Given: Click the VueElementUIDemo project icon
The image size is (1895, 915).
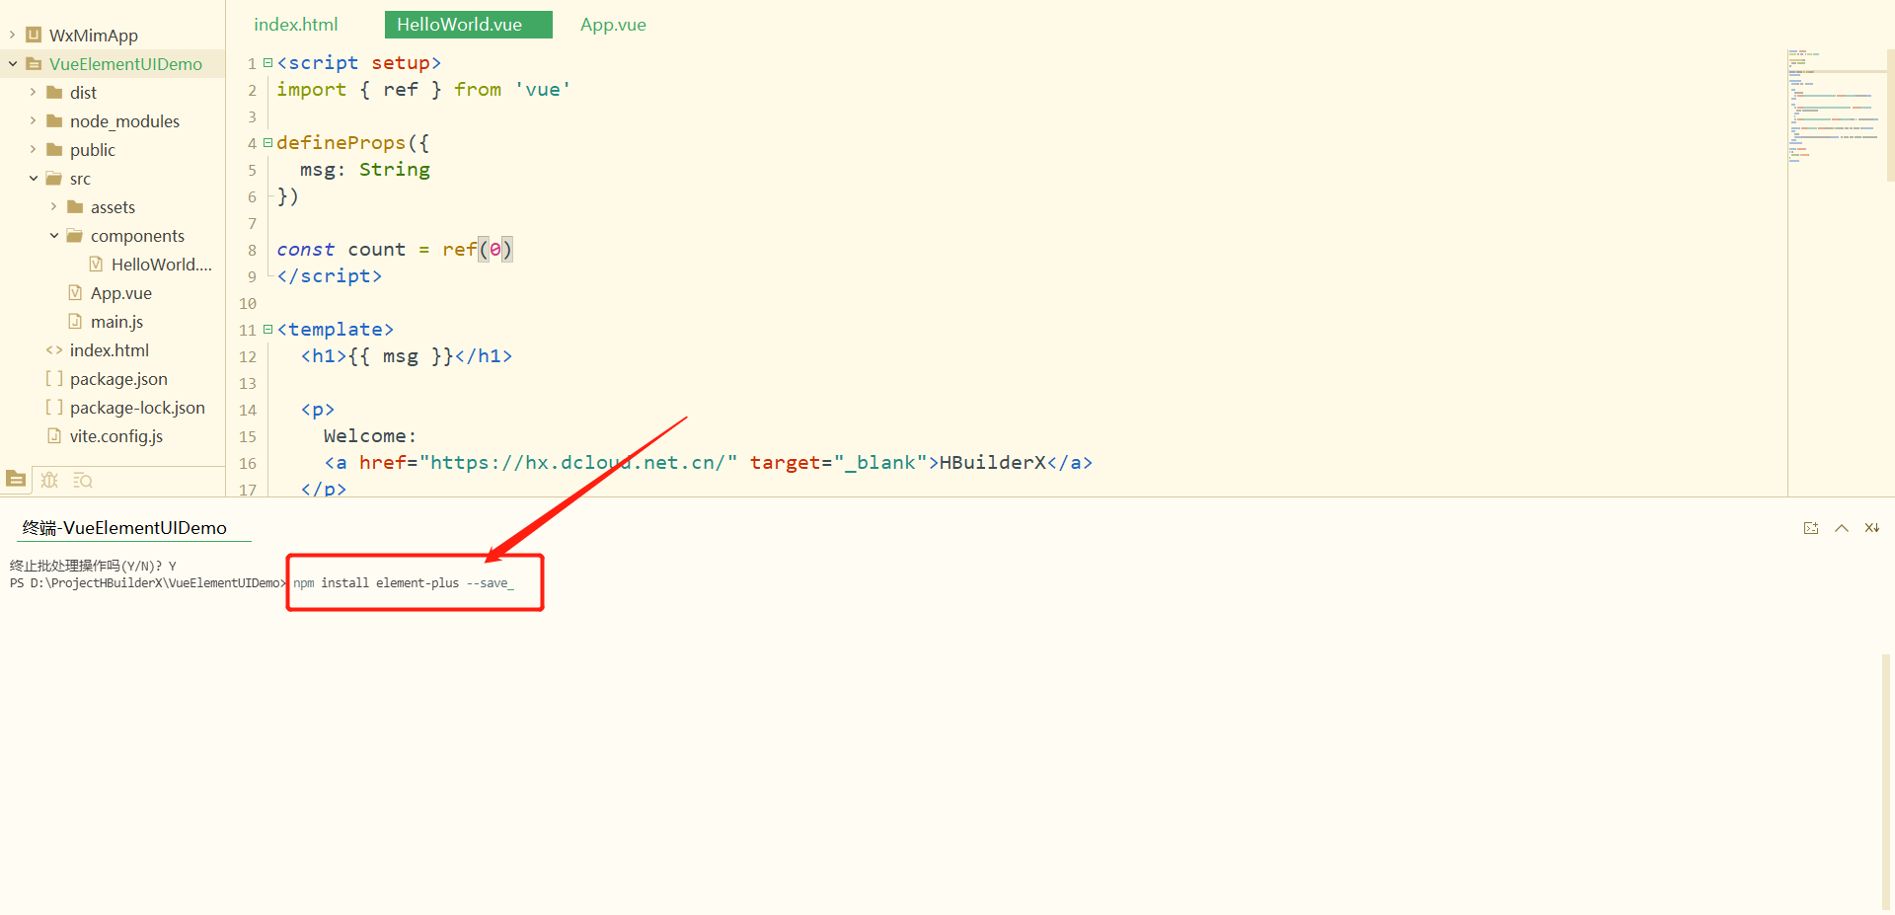Looking at the screenshot, I should pyautogui.click(x=34, y=64).
